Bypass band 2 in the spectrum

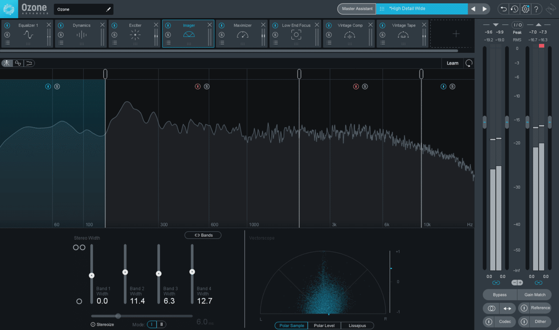point(198,87)
